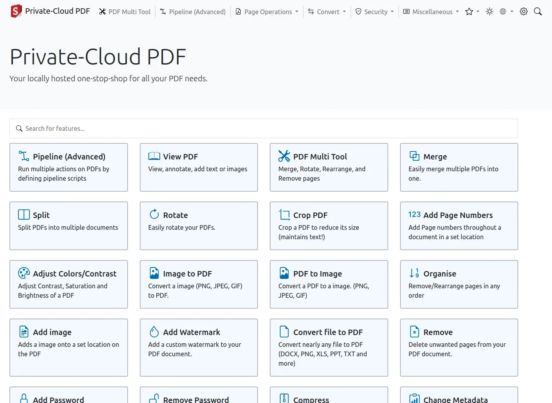Viewport: 552px width, 403px height.
Task: Select the Merge tool icon
Action: (414, 156)
